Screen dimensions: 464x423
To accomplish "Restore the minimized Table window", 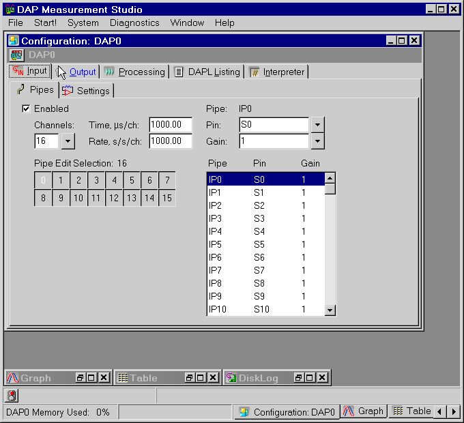I will [x=189, y=377].
